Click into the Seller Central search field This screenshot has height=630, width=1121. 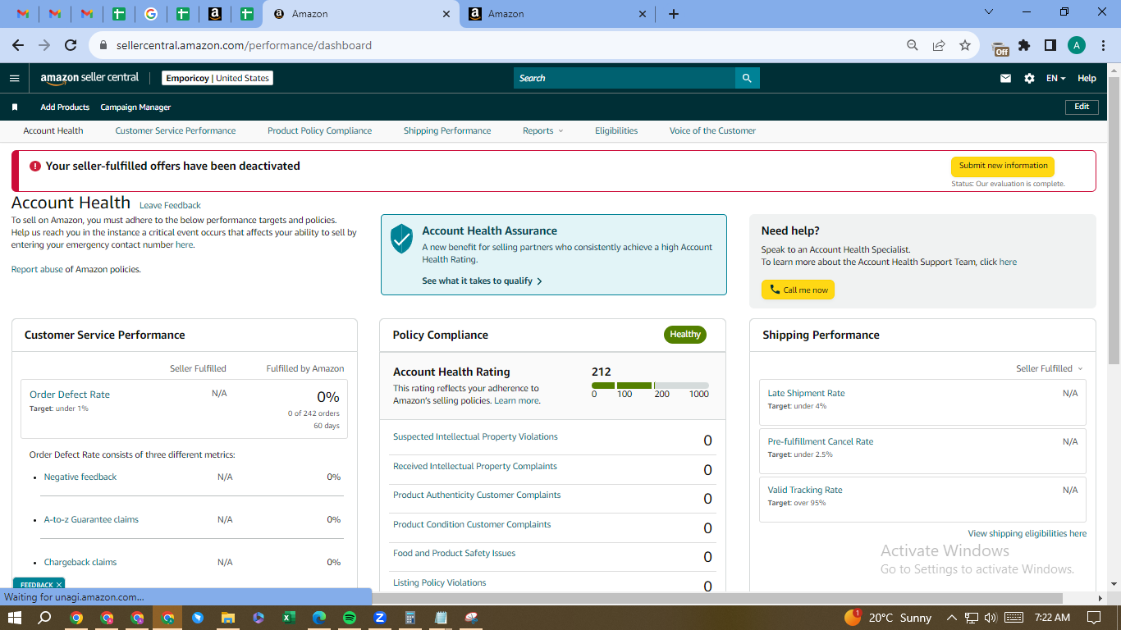(625, 78)
